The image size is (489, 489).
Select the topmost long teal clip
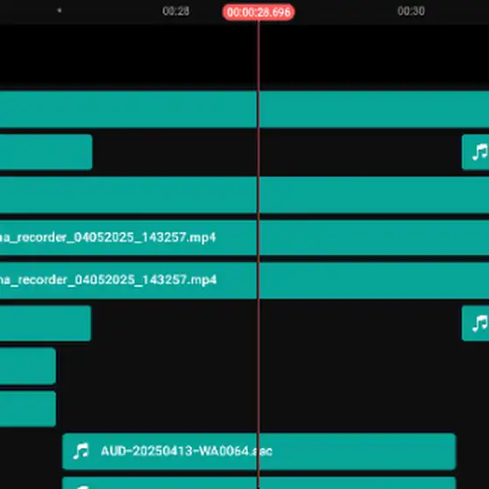click(244, 109)
